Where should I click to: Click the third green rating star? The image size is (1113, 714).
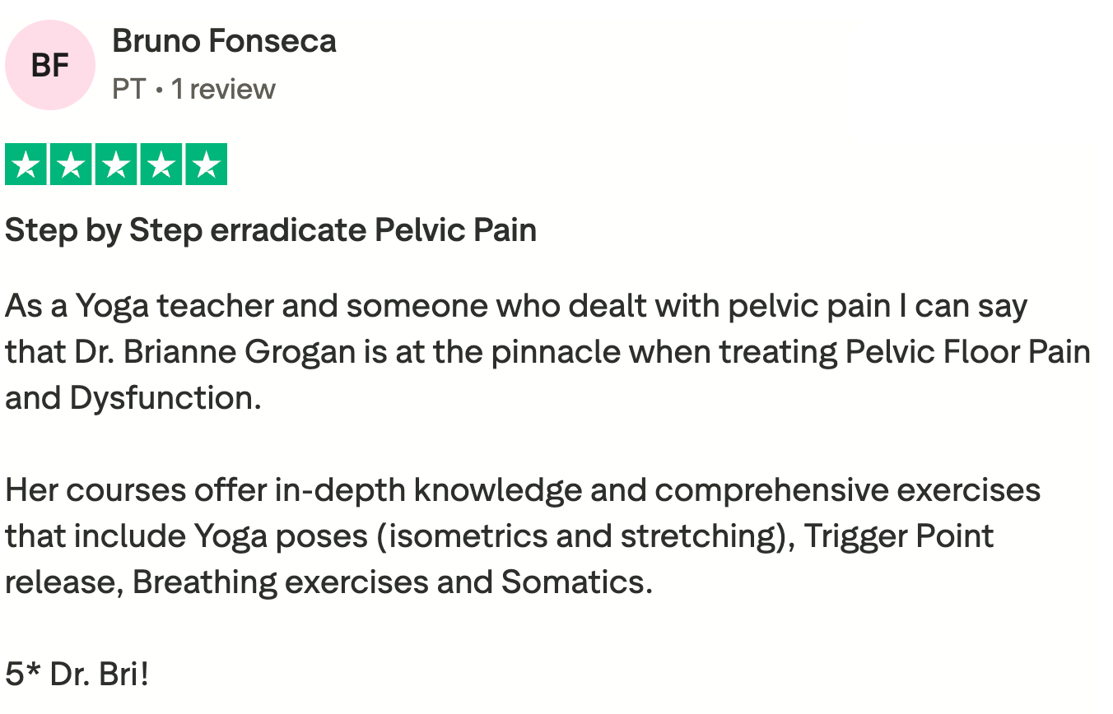coord(116,165)
